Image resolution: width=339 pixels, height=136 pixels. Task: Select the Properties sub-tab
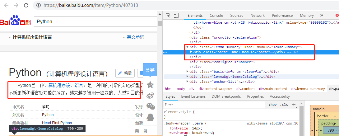point(255,96)
